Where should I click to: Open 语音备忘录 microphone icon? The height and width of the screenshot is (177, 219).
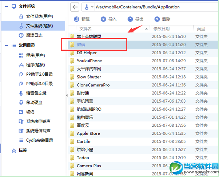click(21, 93)
